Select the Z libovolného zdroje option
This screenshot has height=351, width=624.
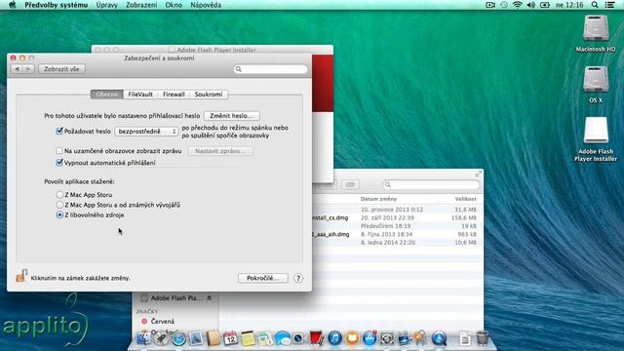coord(59,214)
